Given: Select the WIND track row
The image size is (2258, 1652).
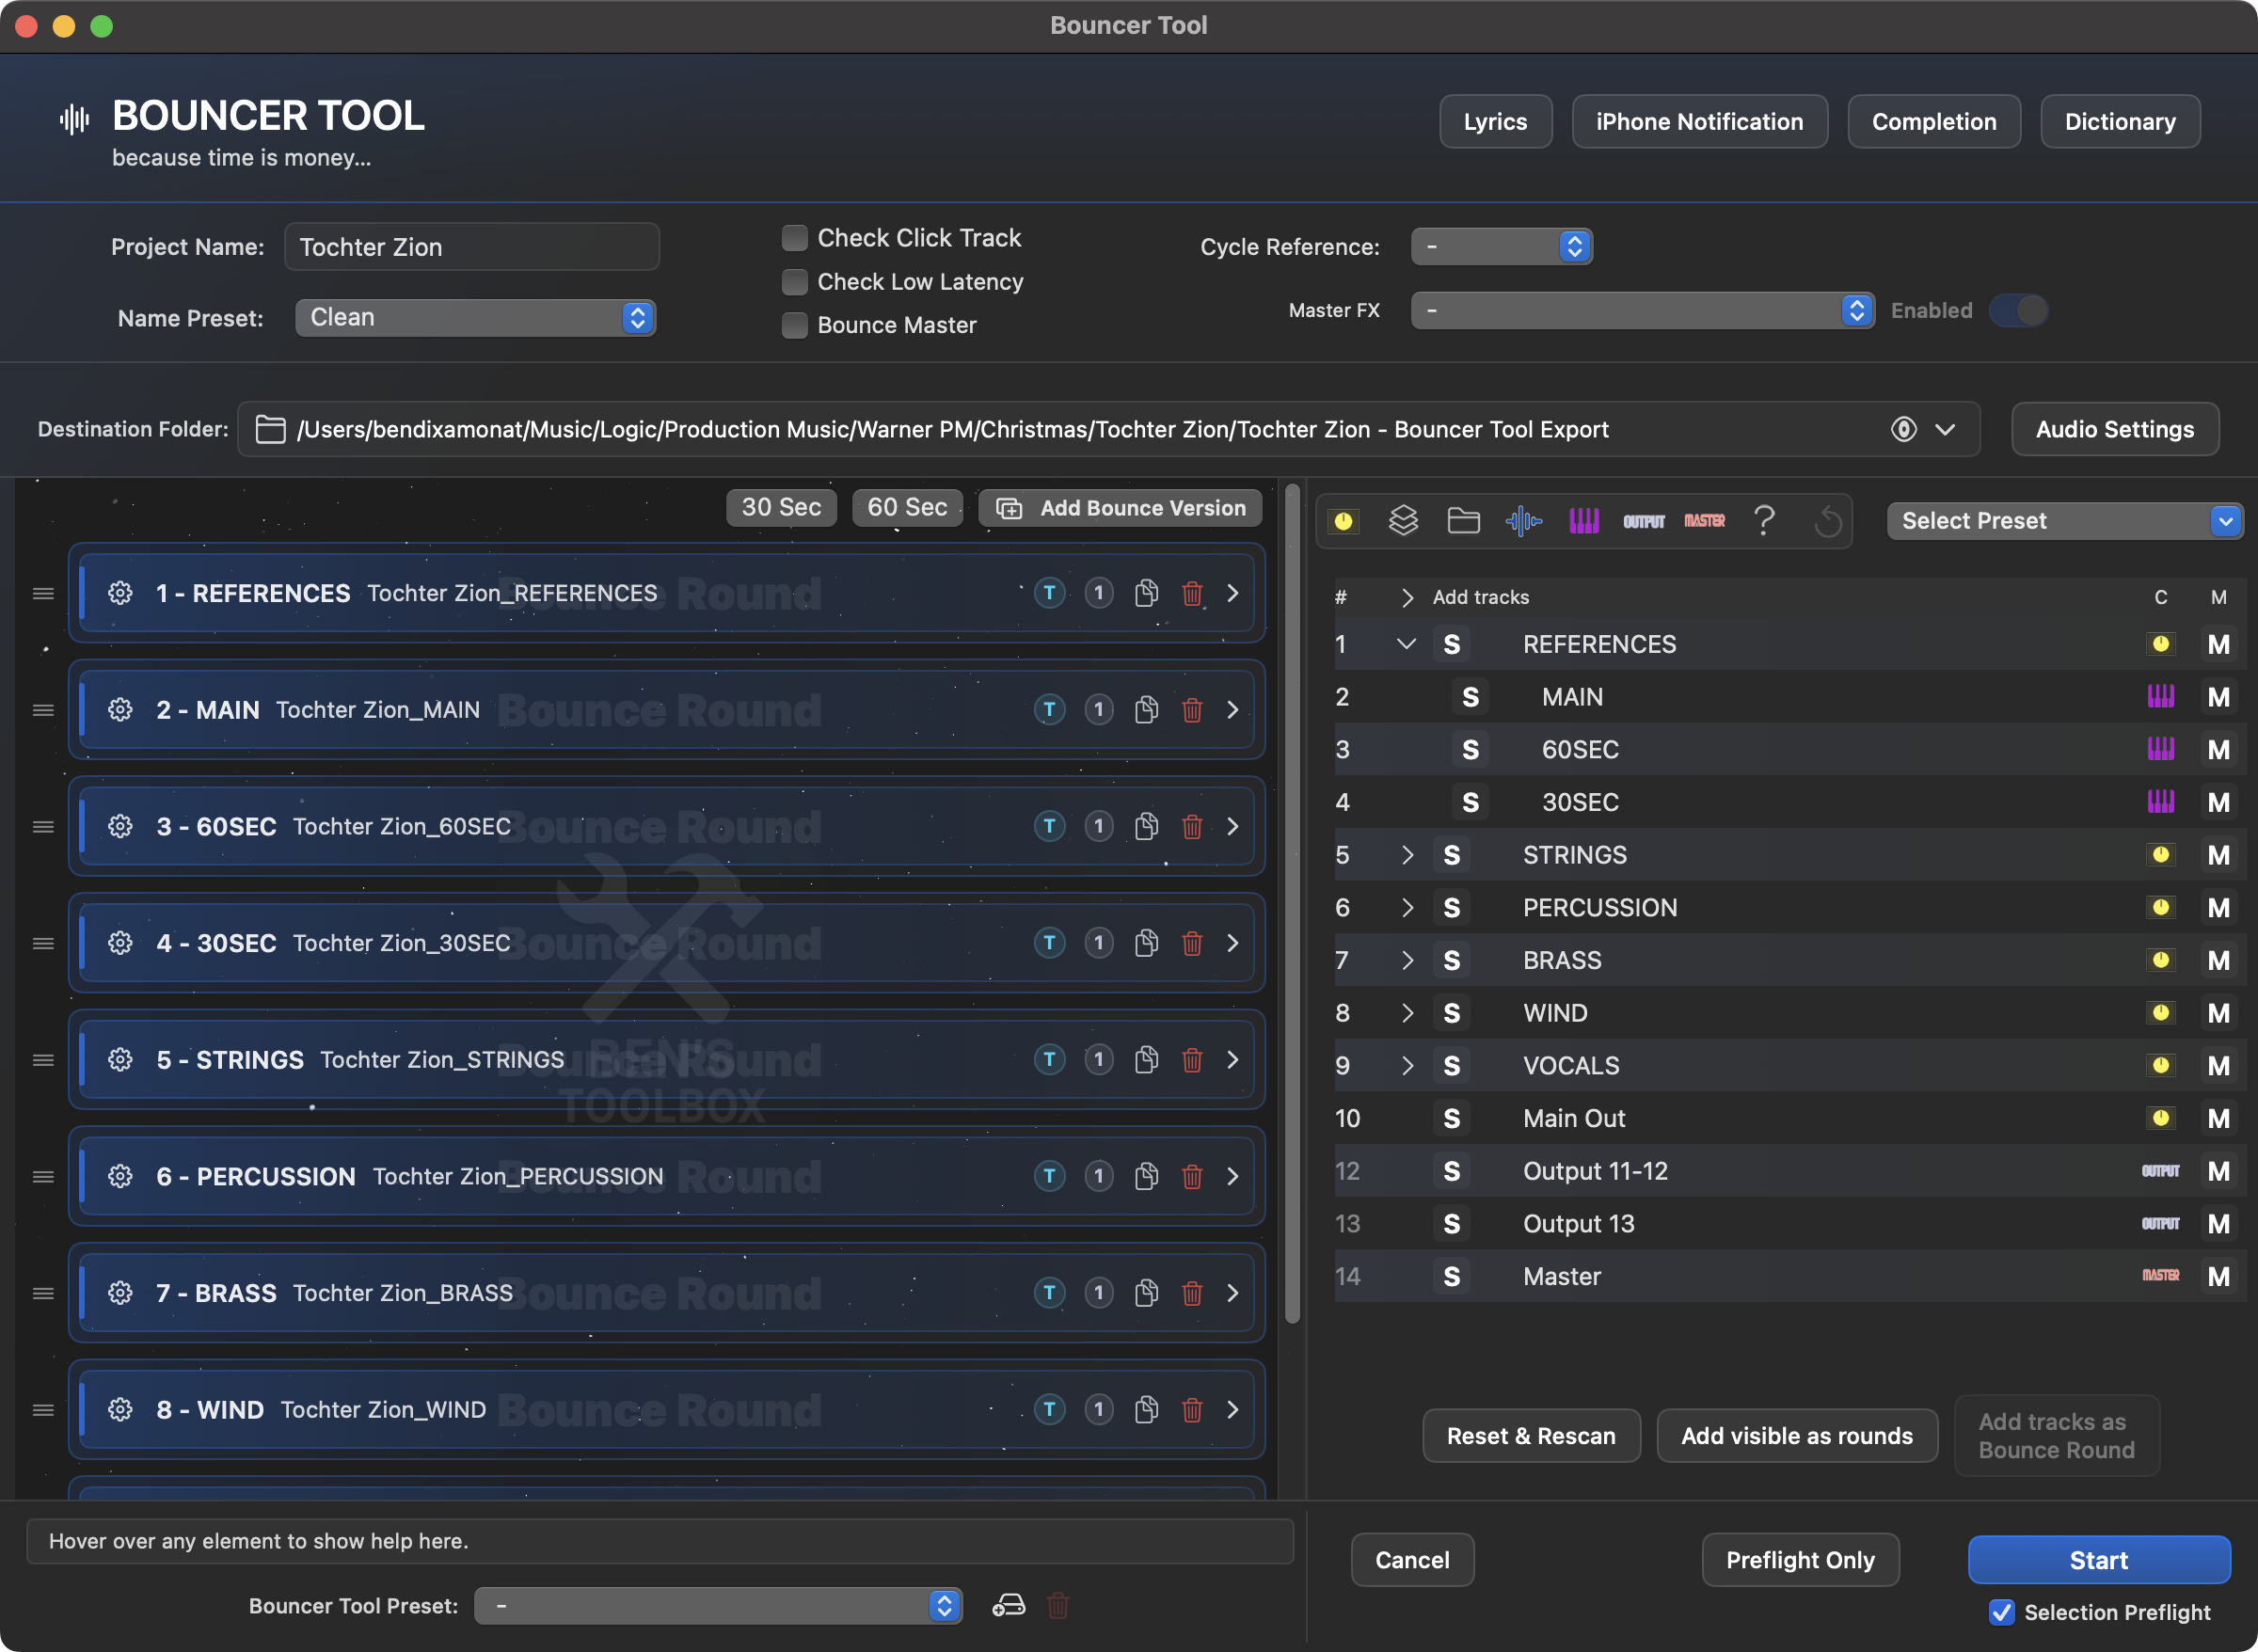Looking at the screenshot, I should coord(1789,1013).
